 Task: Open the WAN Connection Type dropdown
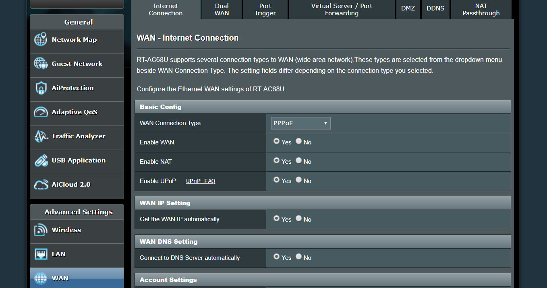300,123
